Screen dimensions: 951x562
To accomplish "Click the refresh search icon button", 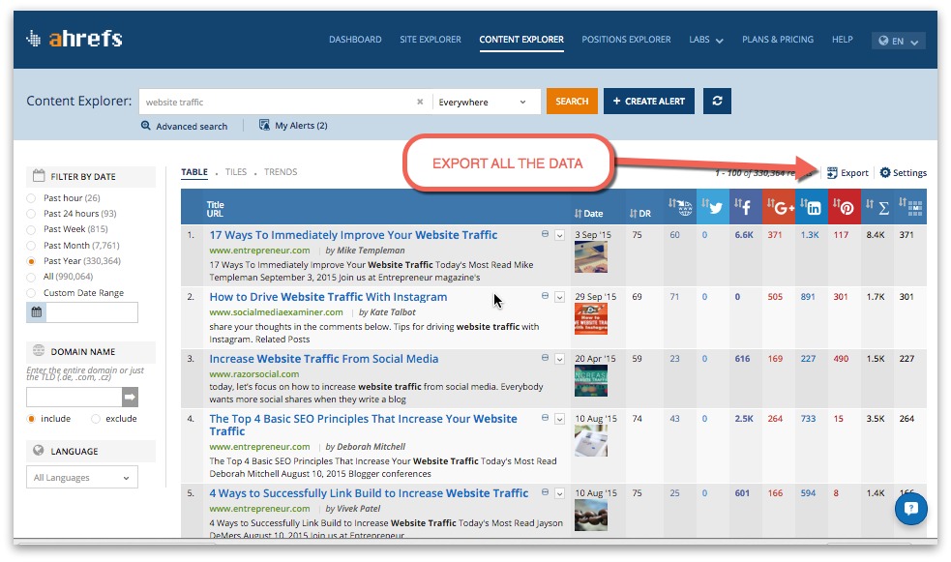I will click(x=717, y=102).
